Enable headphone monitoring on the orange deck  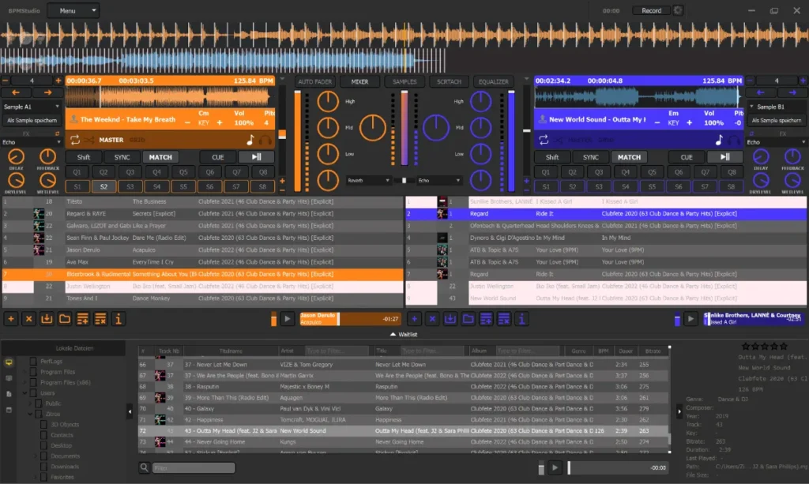[x=265, y=140]
